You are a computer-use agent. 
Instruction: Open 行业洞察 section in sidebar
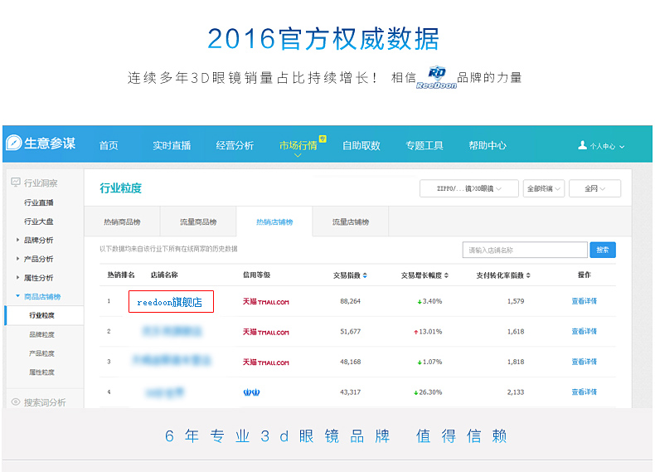(41, 182)
